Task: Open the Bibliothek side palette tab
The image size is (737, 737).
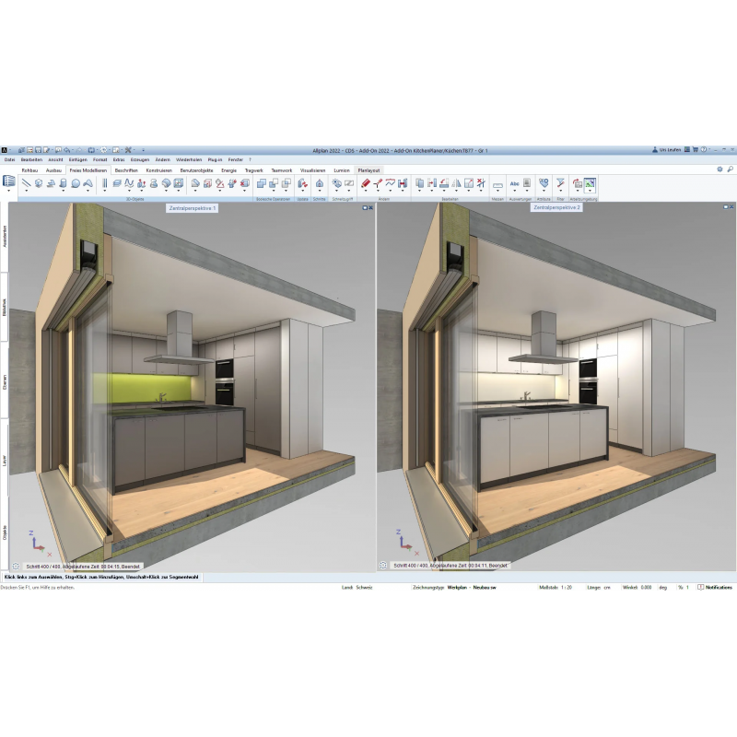Action: pos(5,309)
